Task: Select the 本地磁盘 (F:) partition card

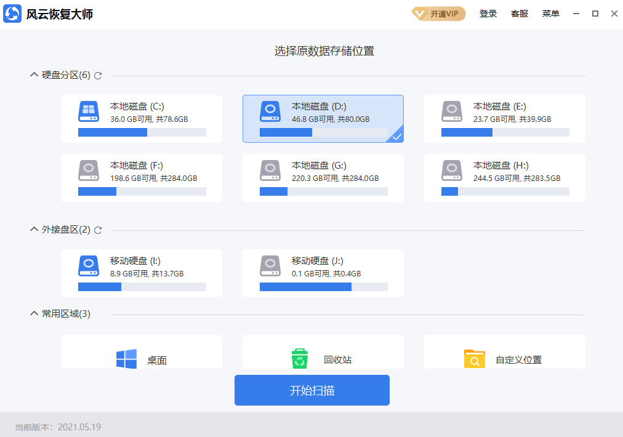Action: pyautogui.click(x=141, y=177)
